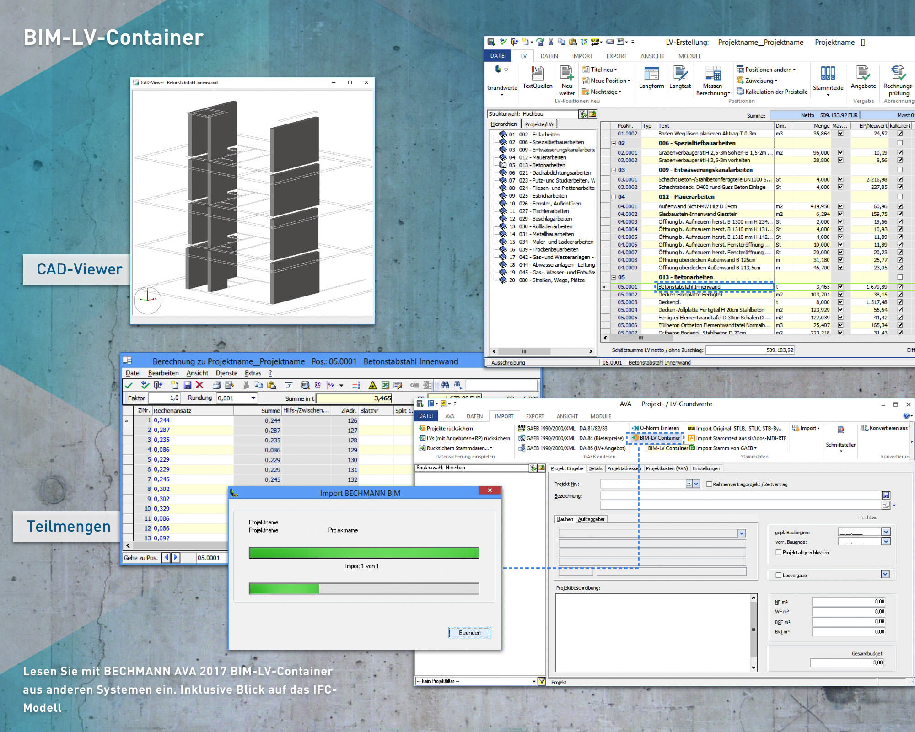Open Rundung dropdown in Berechnung window
The width and height of the screenshot is (915, 732).
(253, 398)
